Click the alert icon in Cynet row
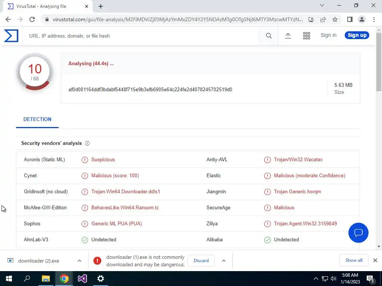The width and height of the screenshot is (382, 286). coord(85,176)
